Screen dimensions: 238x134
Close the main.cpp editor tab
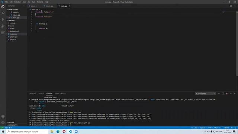pyautogui.click(x=70, y=6)
